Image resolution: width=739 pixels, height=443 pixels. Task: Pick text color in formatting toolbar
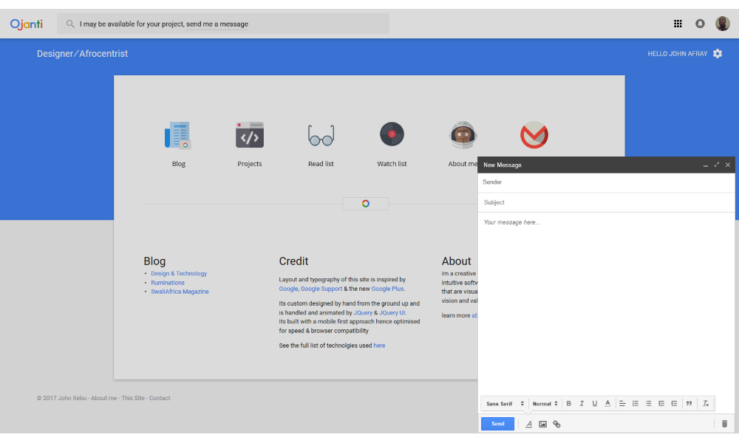607,403
